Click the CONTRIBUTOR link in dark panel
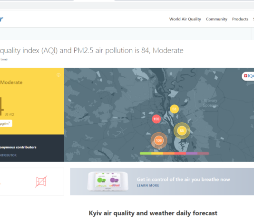This screenshot has width=254, height=219. point(8,155)
